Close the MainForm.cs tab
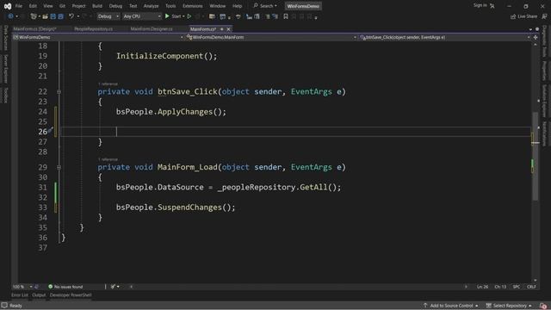The image size is (551, 310). [228, 29]
